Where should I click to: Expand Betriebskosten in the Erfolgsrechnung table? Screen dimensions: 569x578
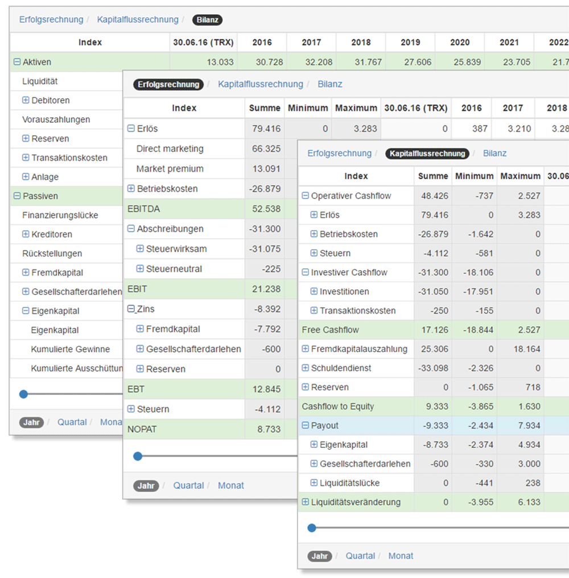(131, 189)
